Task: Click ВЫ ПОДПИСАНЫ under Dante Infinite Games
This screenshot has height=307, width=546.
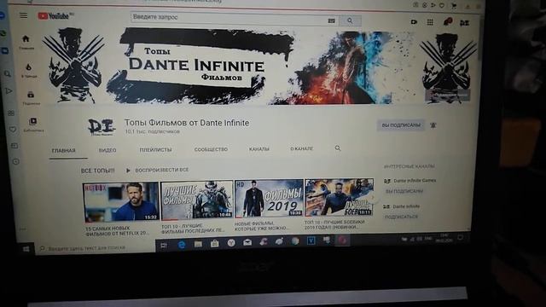Action: (404, 191)
